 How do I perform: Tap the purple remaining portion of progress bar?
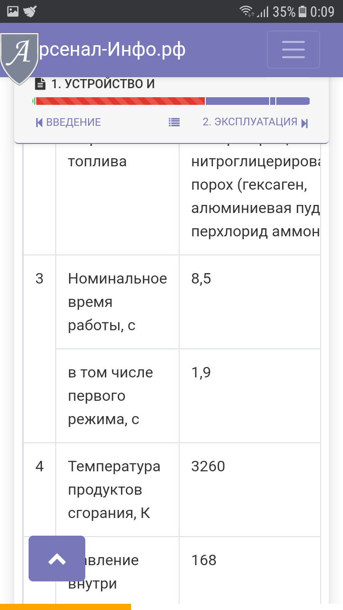[x=258, y=101]
